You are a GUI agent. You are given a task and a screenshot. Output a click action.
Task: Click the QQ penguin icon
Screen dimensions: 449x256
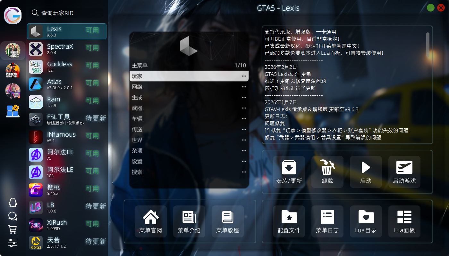point(13,203)
